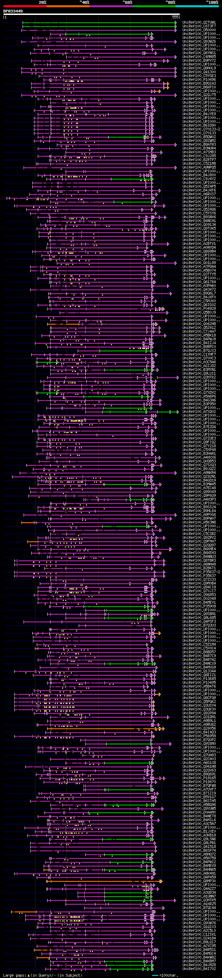Open UniRef100_C5YSY6 entry

click(199, 213)
